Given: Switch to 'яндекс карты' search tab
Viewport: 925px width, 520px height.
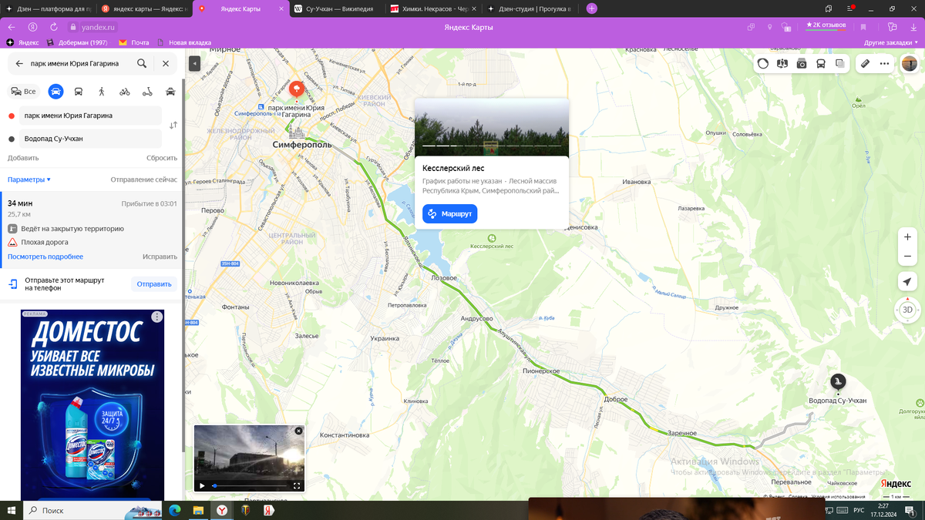Looking at the screenshot, I should [143, 8].
